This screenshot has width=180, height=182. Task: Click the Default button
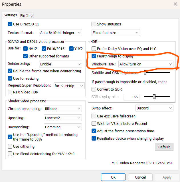[x=164, y=147]
